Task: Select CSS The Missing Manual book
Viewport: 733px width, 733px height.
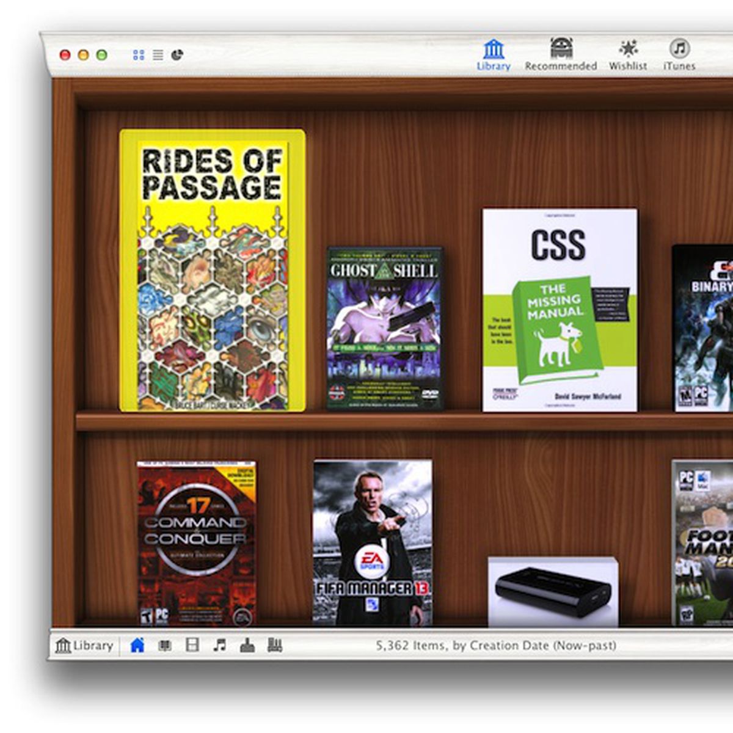Action: [x=560, y=310]
